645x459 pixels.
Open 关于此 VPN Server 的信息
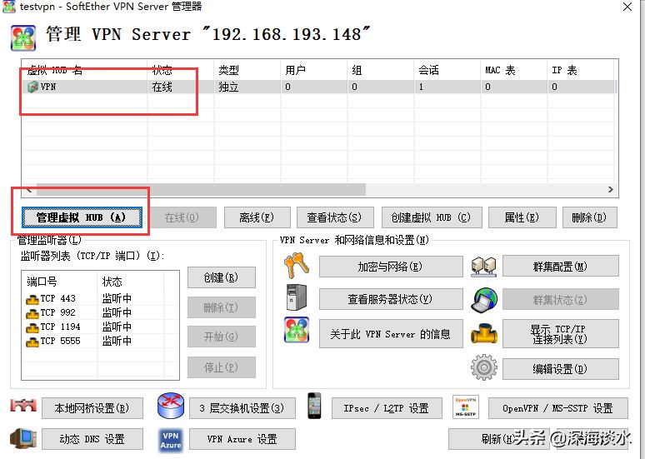[391, 333]
